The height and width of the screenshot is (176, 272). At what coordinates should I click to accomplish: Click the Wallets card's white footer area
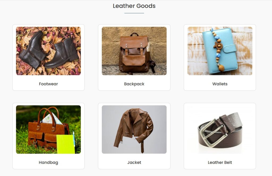click(220, 83)
